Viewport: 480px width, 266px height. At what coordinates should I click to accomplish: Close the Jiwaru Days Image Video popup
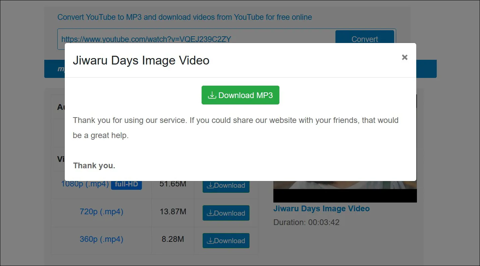(405, 57)
